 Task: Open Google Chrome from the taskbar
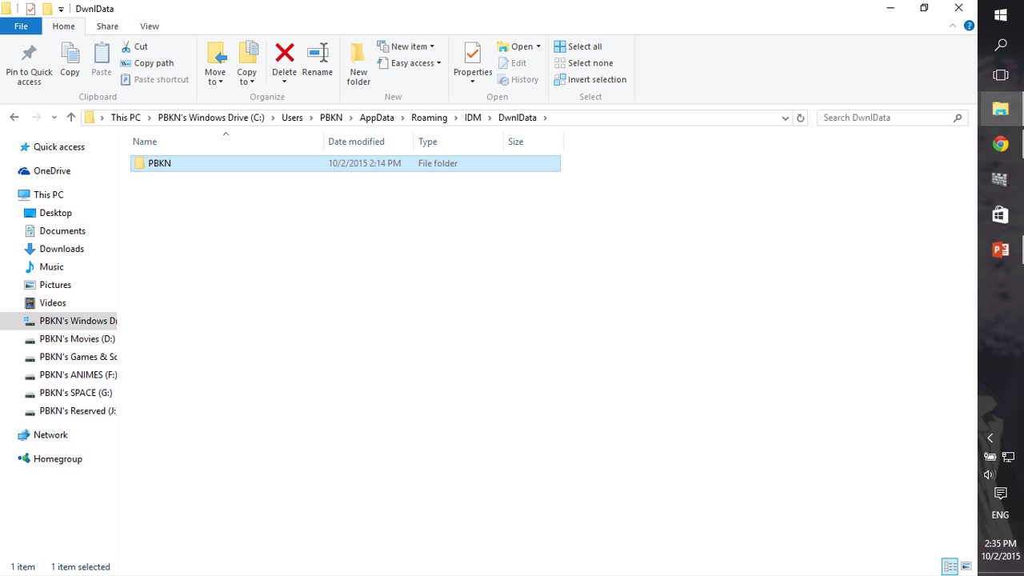coord(1000,144)
